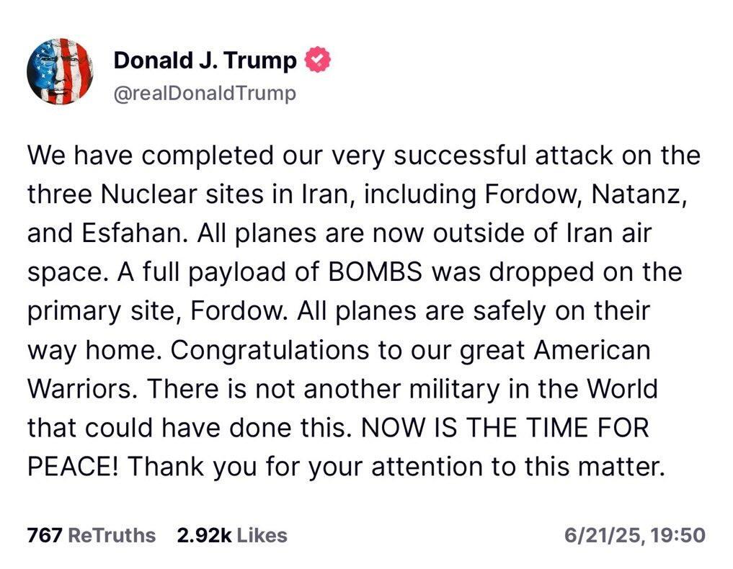Select the 767 ReTruths number
The image size is (733, 569).
tap(44, 535)
